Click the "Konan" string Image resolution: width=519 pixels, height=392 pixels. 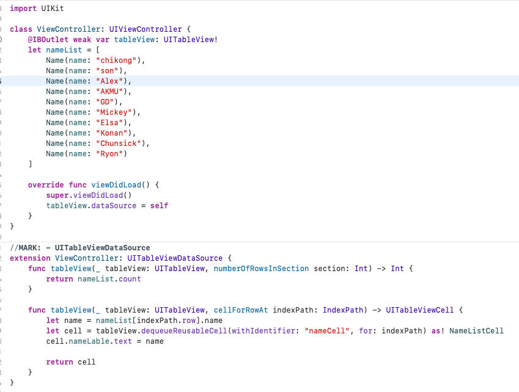(x=112, y=133)
